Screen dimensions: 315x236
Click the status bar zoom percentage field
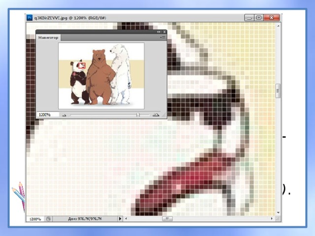tap(34, 219)
